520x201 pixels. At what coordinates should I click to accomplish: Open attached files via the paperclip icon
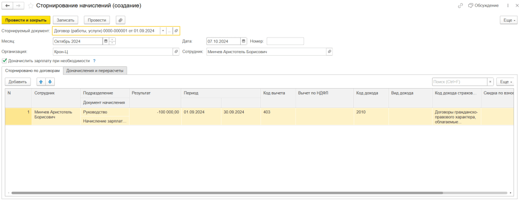point(120,20)
